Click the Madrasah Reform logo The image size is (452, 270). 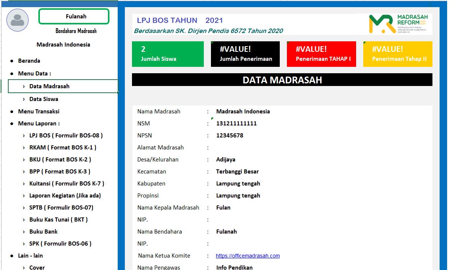(x=400, y=24)
